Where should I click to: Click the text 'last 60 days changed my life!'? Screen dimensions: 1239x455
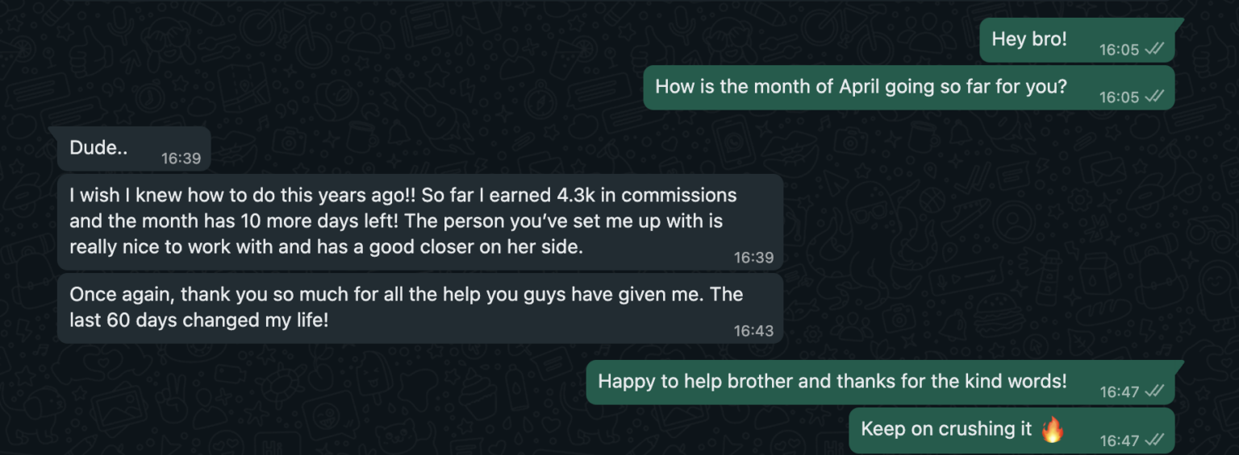point(199,320)
